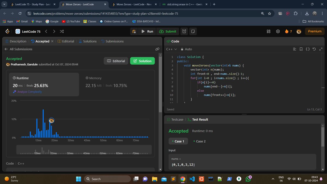This screenshot has width=327, height=184.
Task: Open the profile avatar menu in header
Action: [x=299, y=31]
